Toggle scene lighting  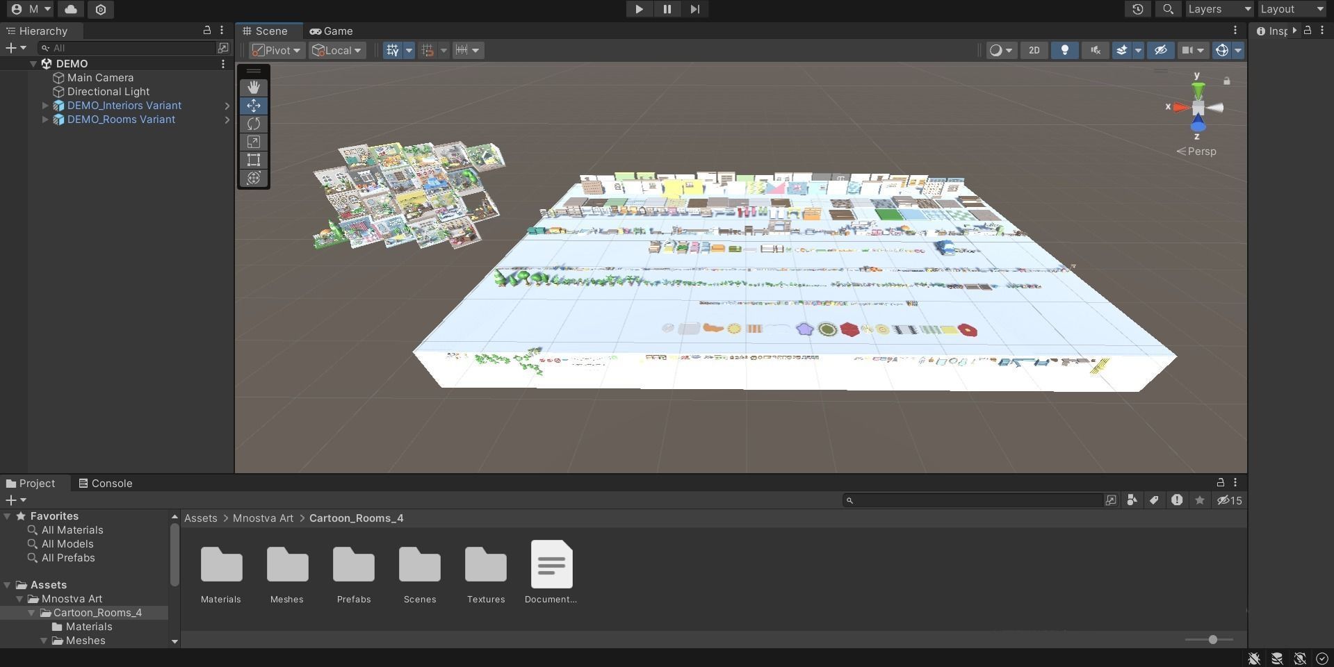coord(1064,50)
